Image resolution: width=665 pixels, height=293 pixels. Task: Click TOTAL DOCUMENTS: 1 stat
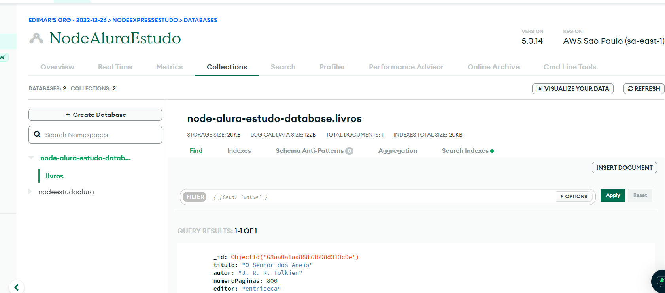tap(355, 135)
